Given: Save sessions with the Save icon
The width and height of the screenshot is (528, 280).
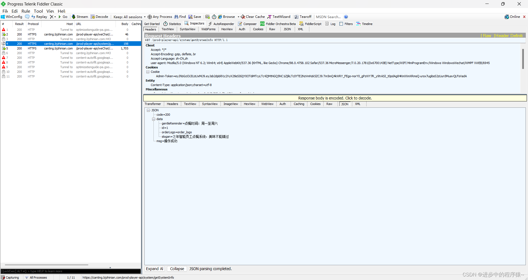Looking at the screenshot, I should click(195, 17).
